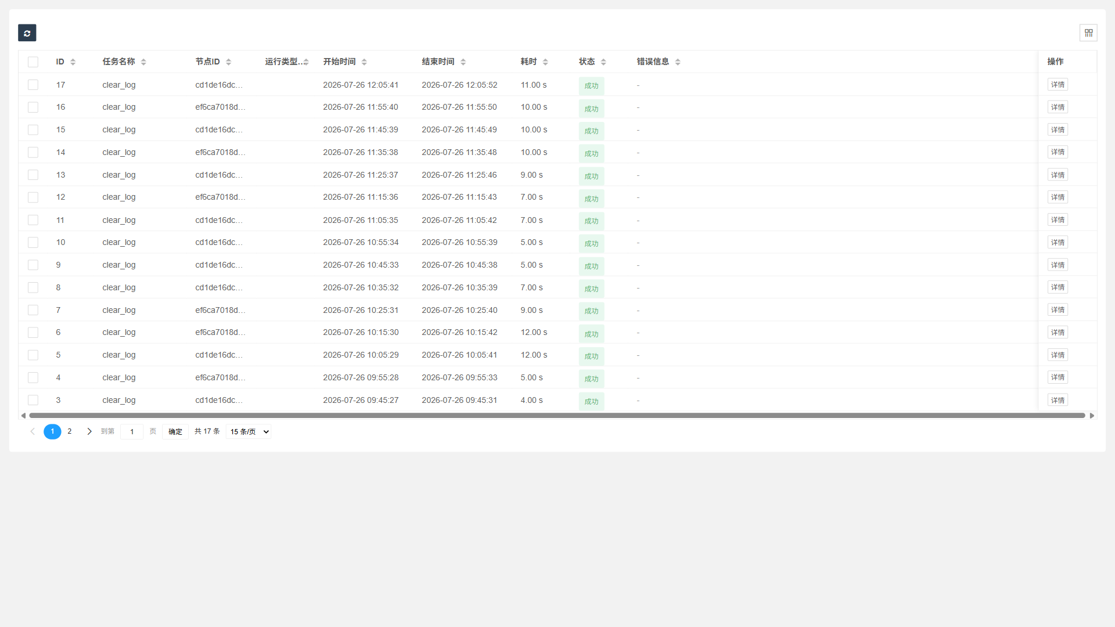Open the 15 条/页 page size dropdown
1115x627 pixels.
tap(249, 431)
